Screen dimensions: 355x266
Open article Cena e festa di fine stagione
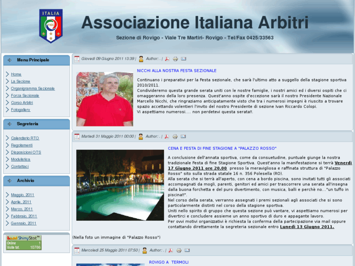pyautogui.click(x=222, y=148)
